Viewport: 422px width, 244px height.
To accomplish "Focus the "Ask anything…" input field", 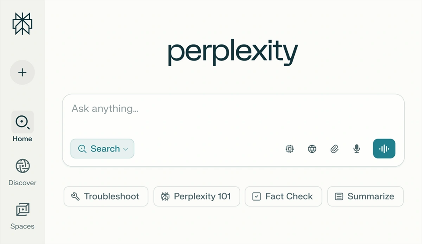I will click(x=233, y=109).
